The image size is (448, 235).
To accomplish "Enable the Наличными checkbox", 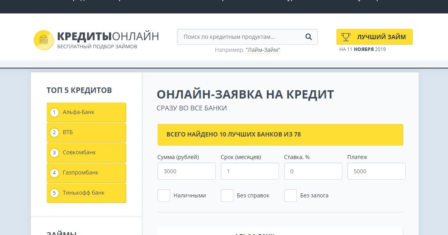I will click(164, 195).
